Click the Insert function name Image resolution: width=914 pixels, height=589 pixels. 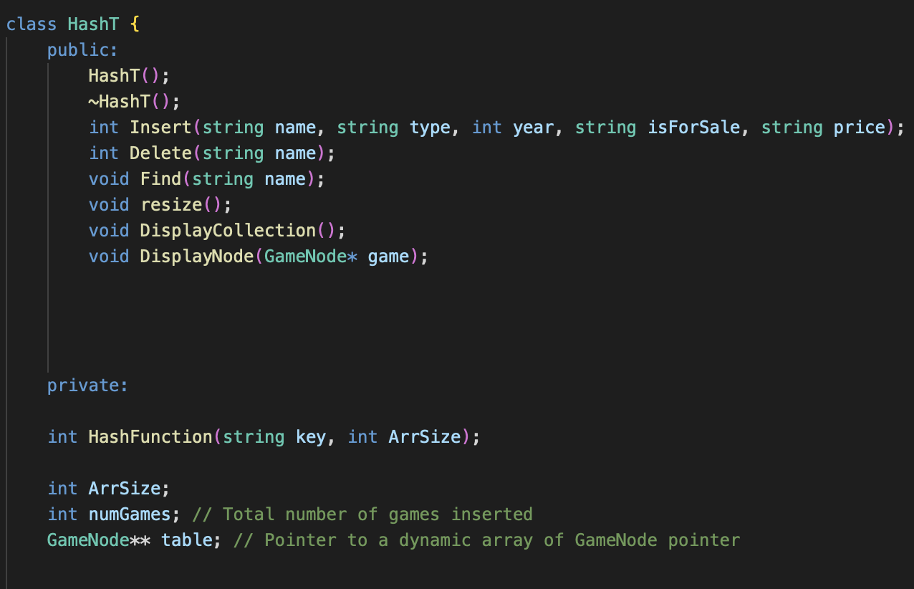click(160, 128)
